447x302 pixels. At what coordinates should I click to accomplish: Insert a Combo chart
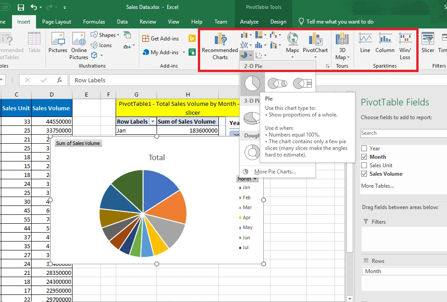click(275, 45)
